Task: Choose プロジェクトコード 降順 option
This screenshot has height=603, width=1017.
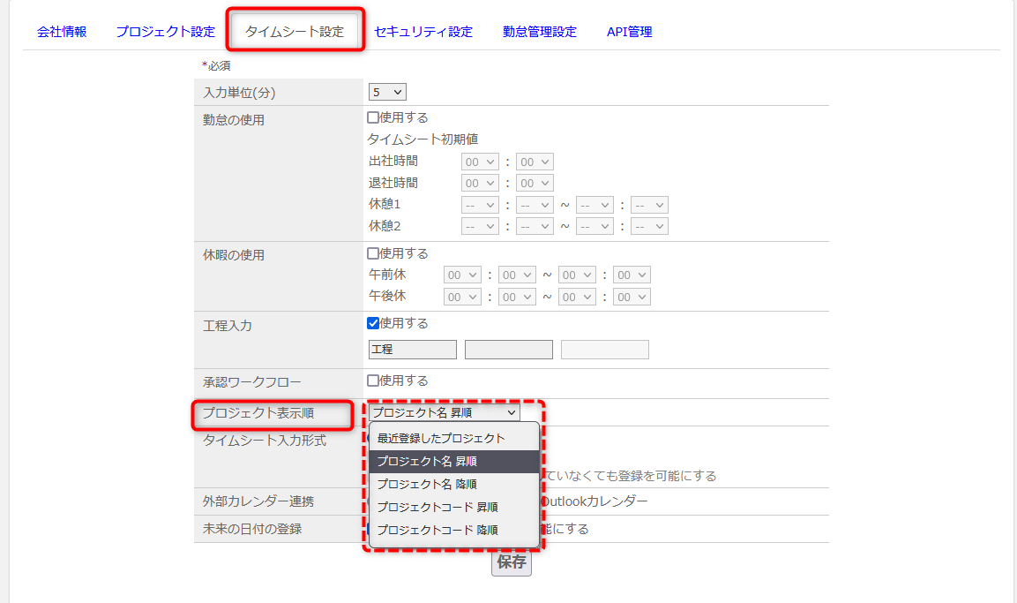Action: pyautogui.click(x=454, y=530)
